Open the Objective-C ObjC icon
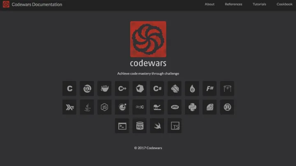The image size is (296, 166). tap(139, 107)
